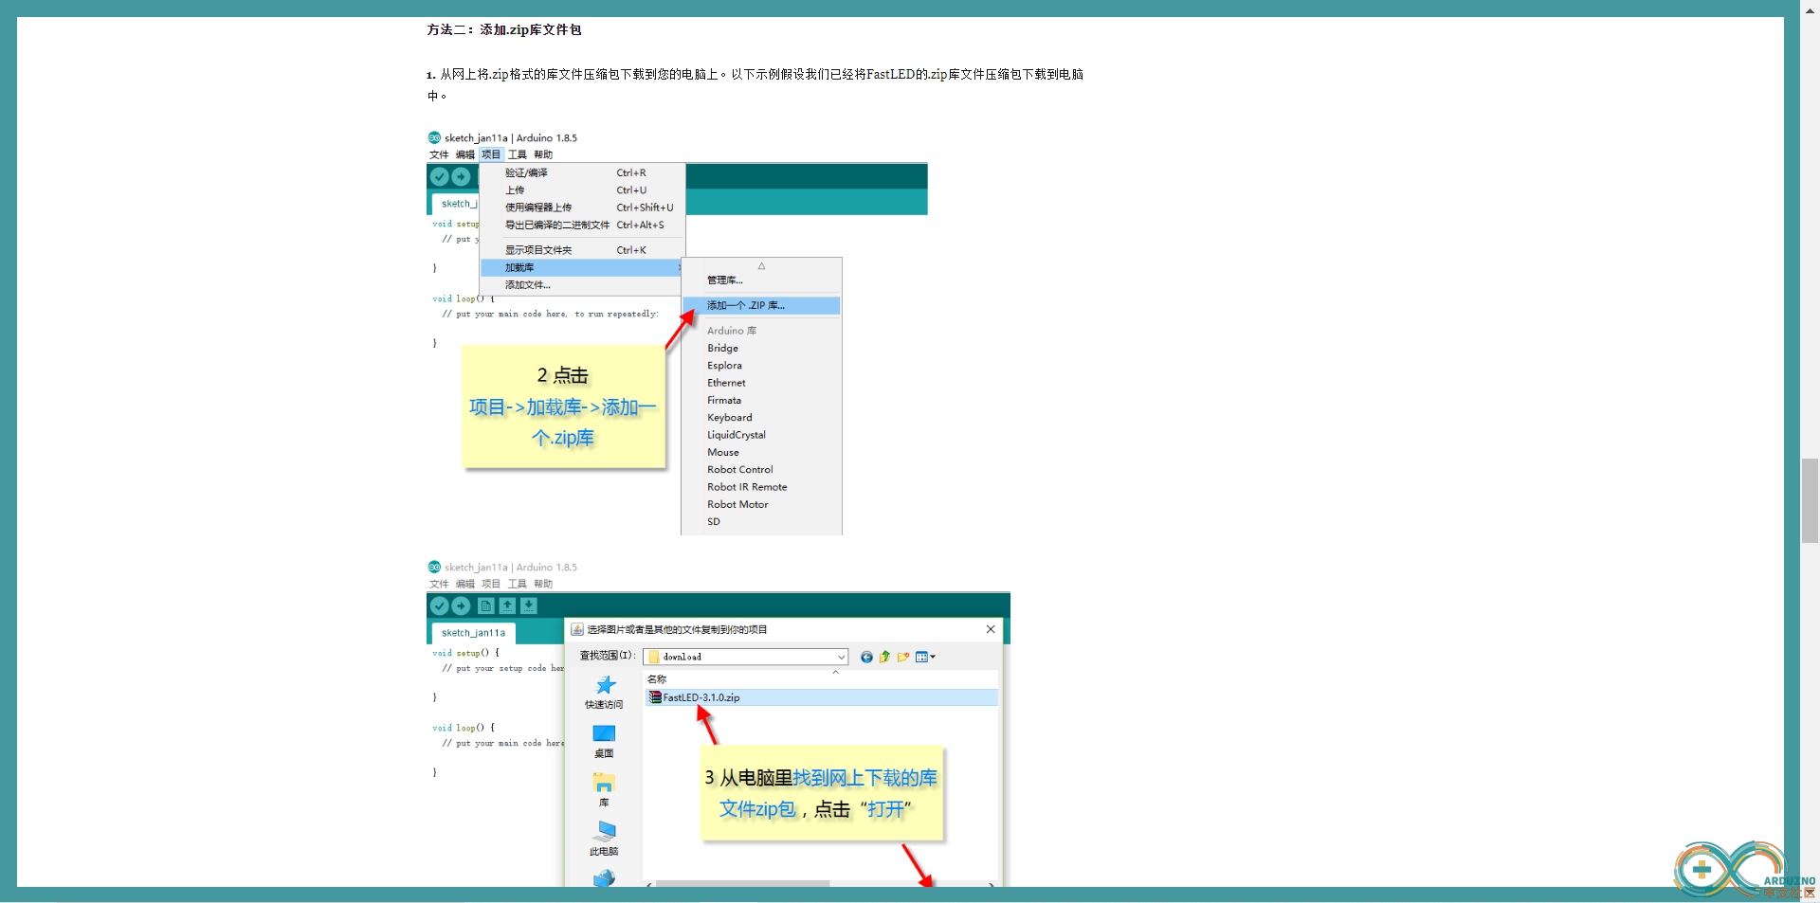Click the Java icon in file dialog title bar
The image size is (1820, 903).
(x=577, y=629)
